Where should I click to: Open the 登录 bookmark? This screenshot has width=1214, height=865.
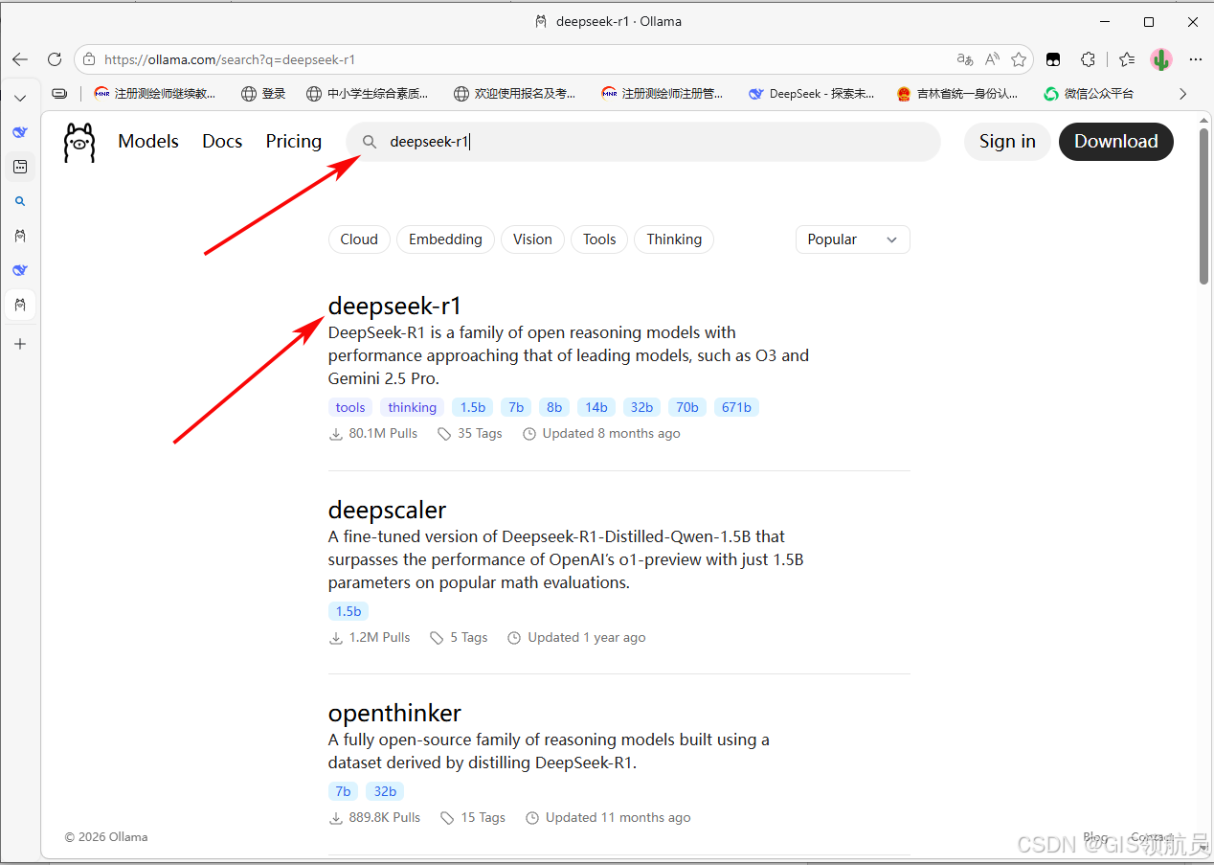click(263, 94)
